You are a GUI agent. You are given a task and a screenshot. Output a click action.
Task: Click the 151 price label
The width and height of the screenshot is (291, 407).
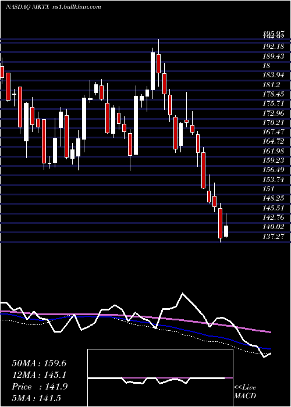[269, 189]
